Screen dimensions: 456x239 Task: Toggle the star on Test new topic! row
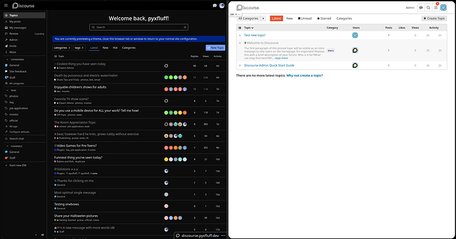pos(240,36)
